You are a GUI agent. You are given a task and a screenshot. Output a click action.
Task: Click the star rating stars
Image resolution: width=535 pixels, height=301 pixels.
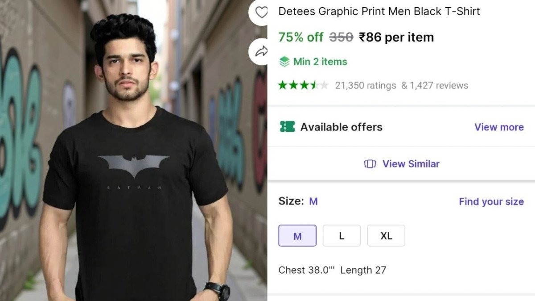tap(303, 85)
